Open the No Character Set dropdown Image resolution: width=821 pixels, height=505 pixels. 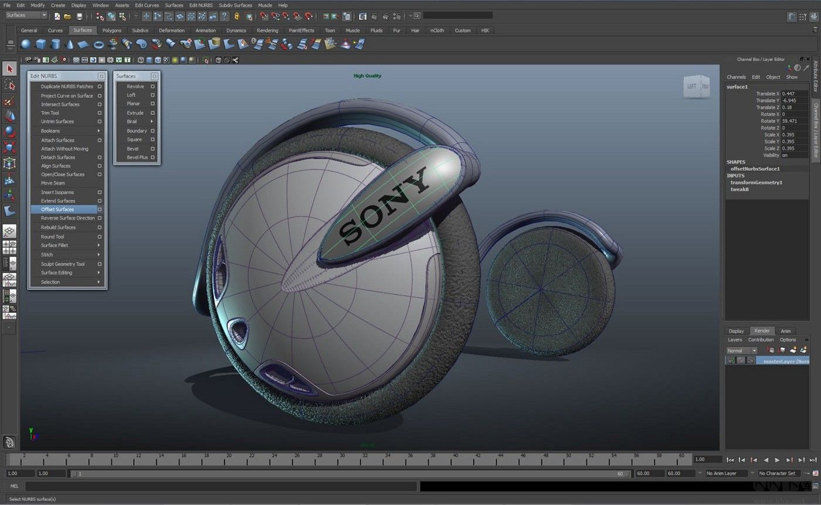click(777, 473)
